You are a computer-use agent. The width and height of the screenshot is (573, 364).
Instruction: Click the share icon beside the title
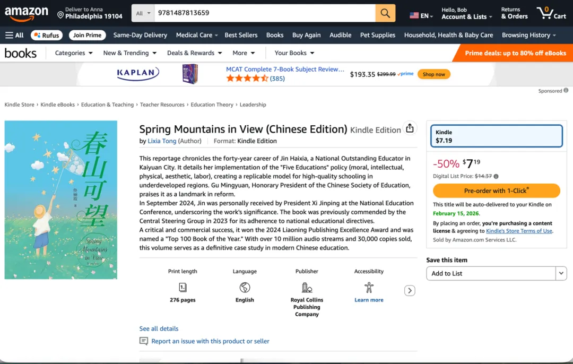pyautogui.click(x=410, y=128)
